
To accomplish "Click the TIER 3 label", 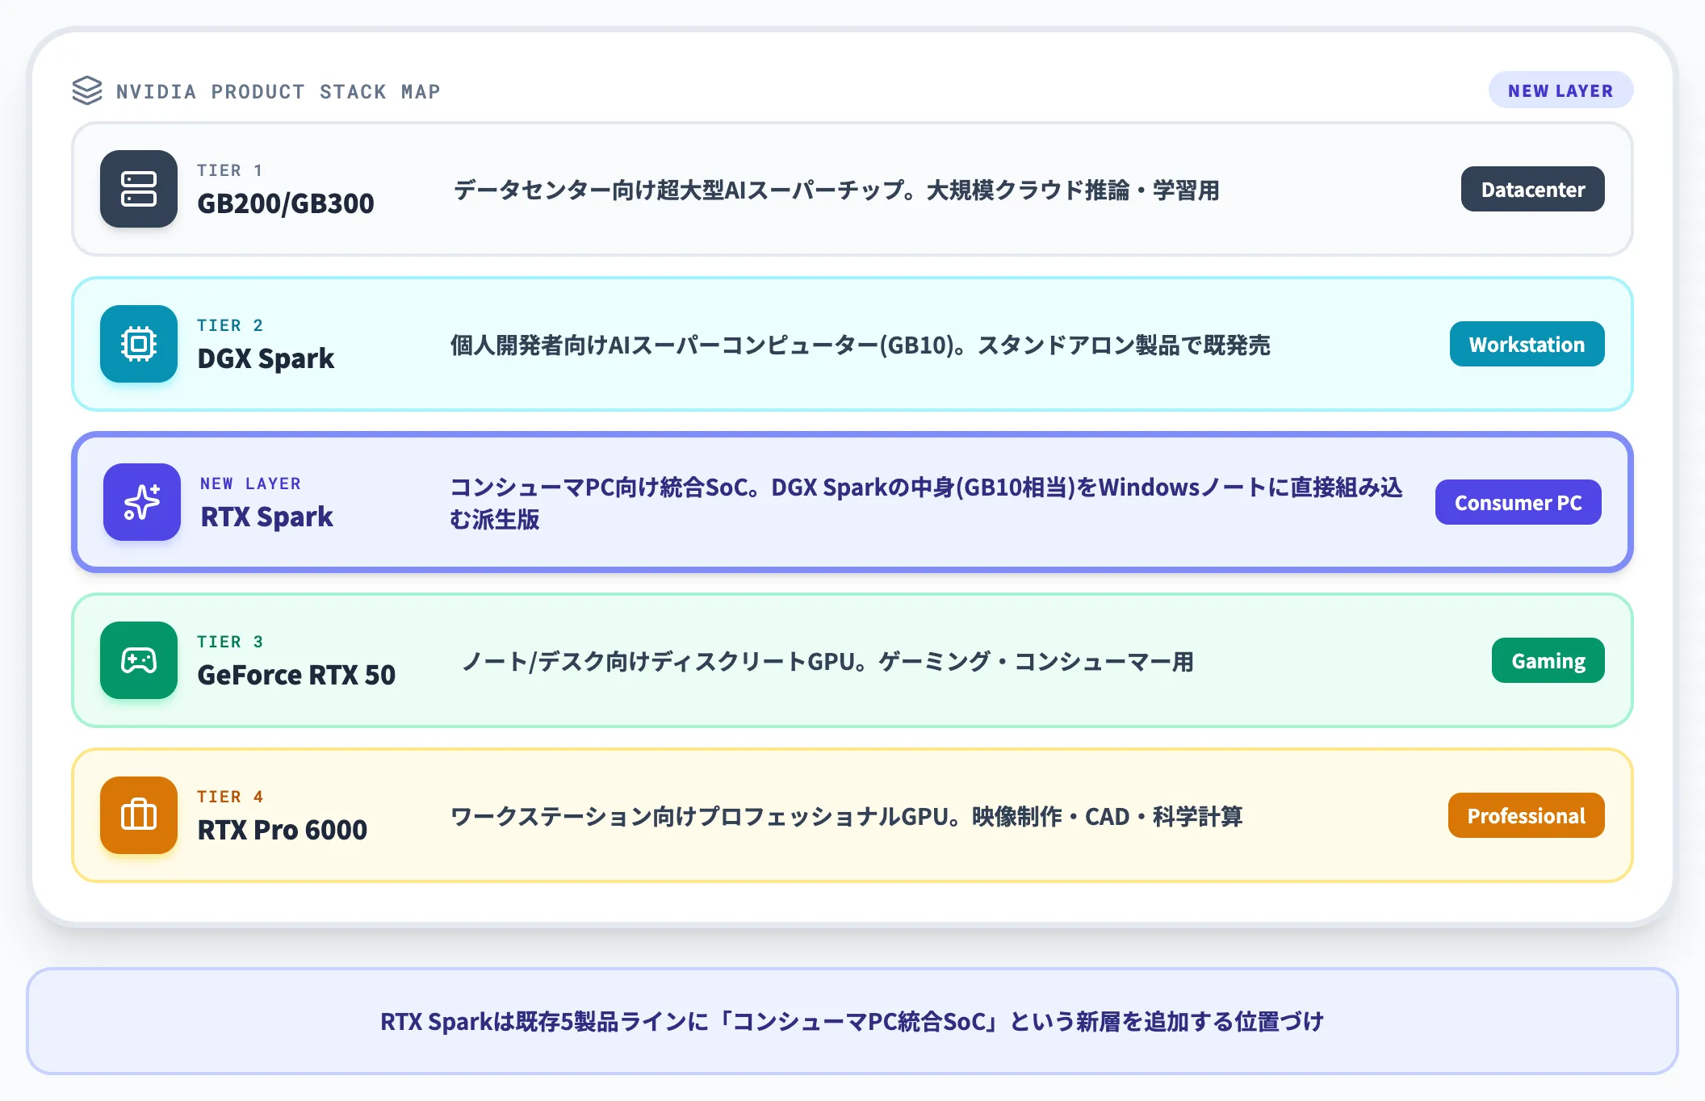I will tap(230, 642).
